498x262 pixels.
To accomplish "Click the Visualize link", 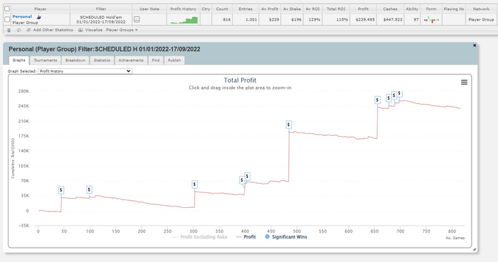I will 94,30.
